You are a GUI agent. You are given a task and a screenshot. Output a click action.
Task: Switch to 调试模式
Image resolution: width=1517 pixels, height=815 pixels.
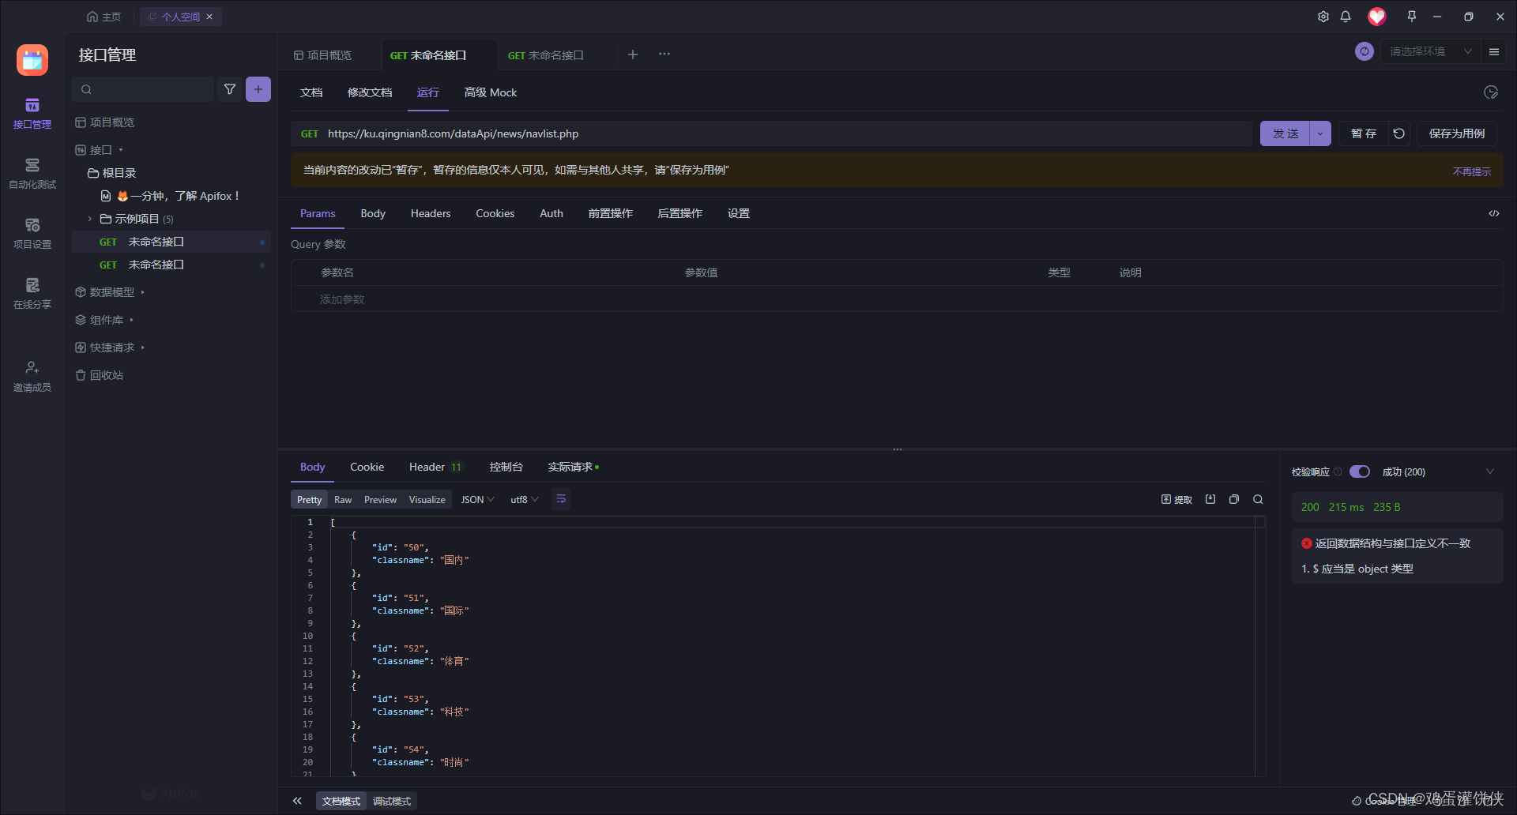392,801
